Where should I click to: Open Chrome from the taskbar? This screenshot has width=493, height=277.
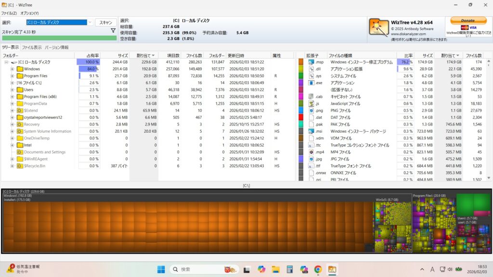(x=318, y=269)
